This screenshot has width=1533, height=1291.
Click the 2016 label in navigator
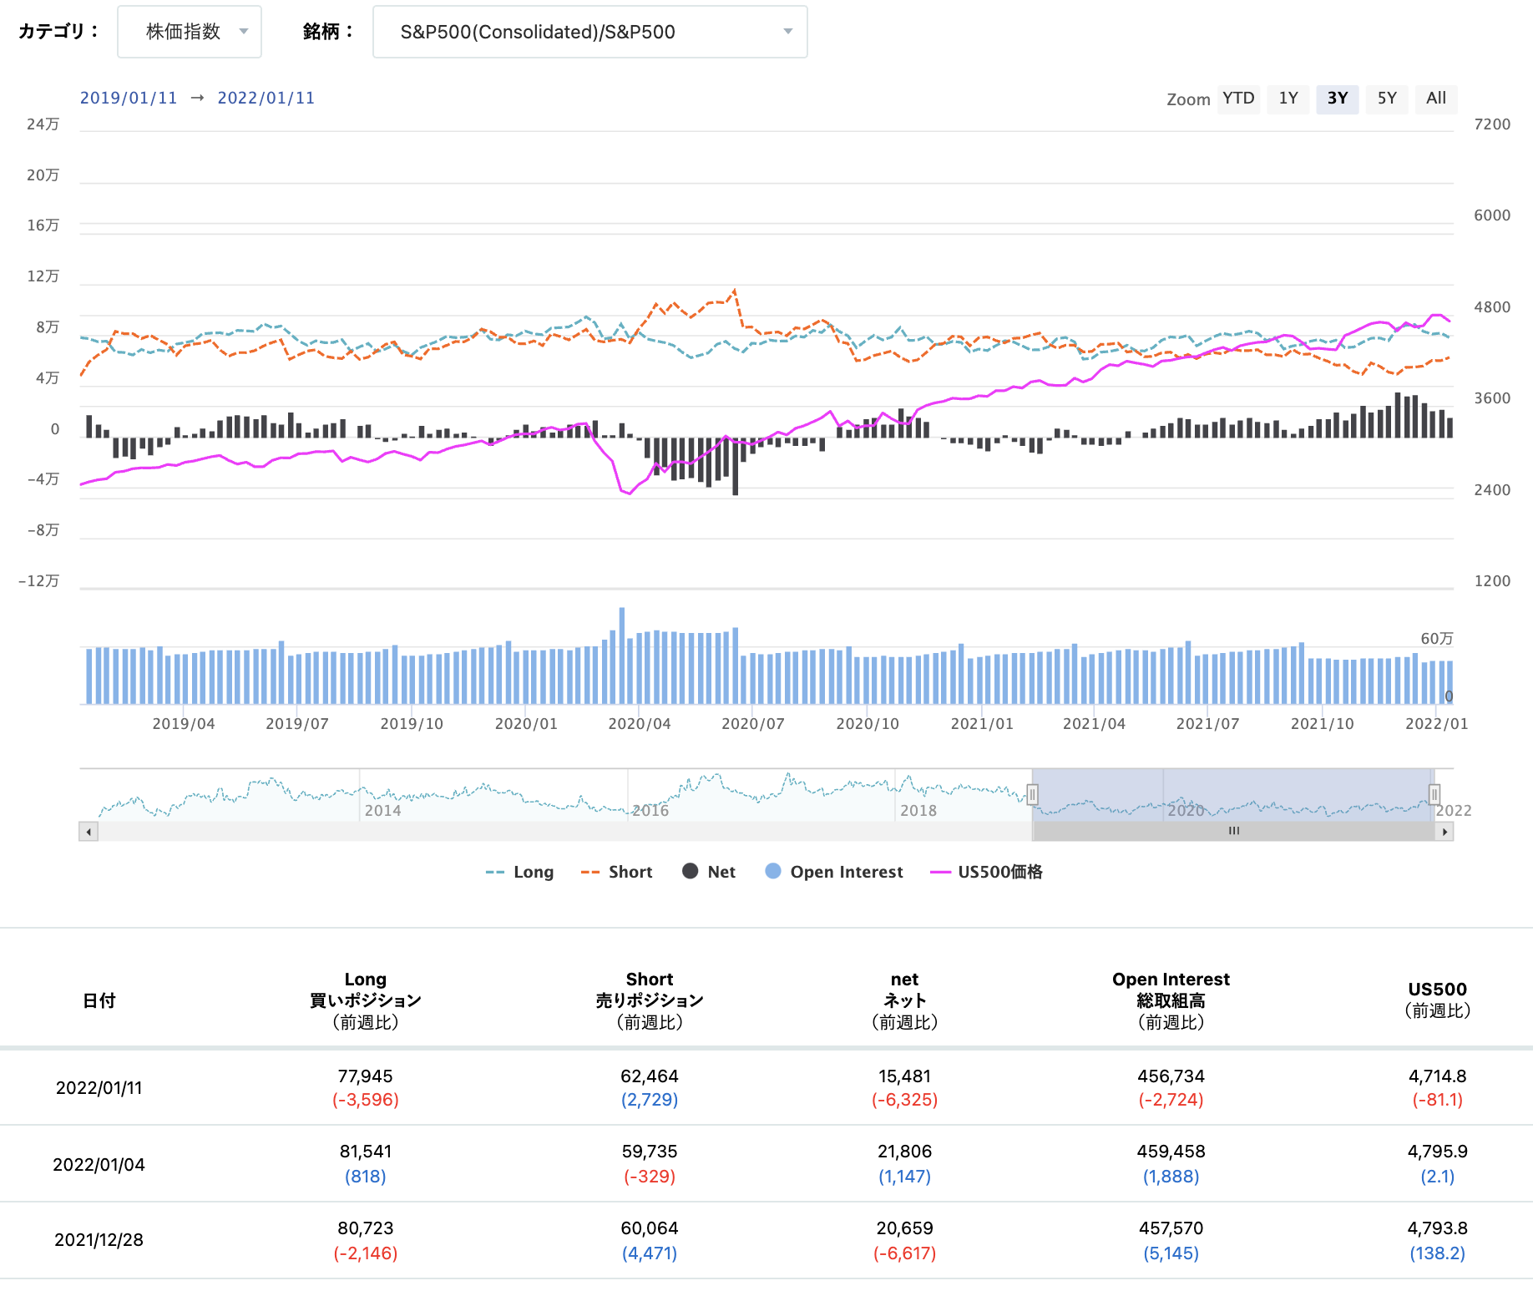(650, 810)
